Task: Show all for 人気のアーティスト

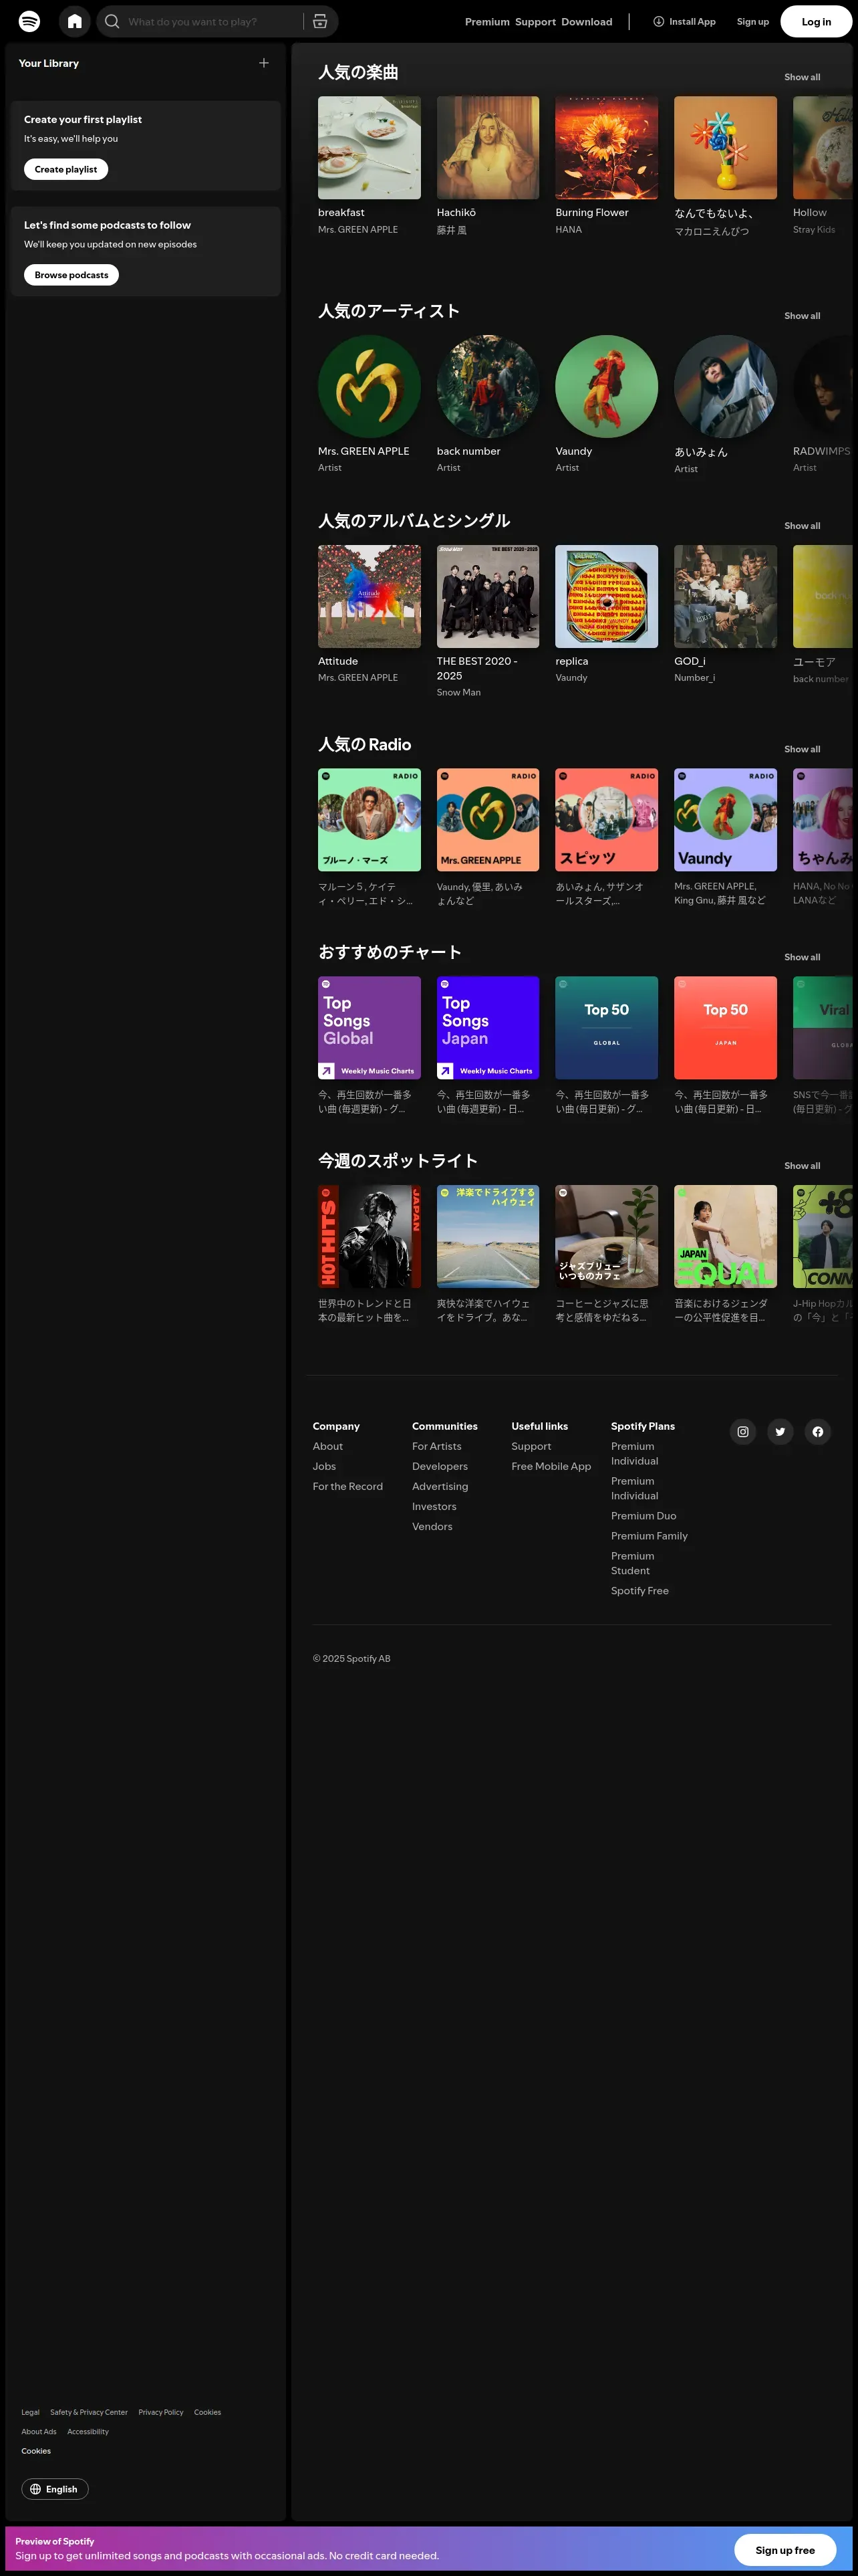Action: [802, 315]
